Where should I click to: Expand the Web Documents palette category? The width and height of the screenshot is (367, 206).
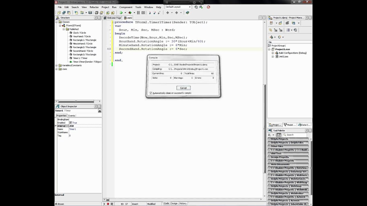click(x=269, y=164)
